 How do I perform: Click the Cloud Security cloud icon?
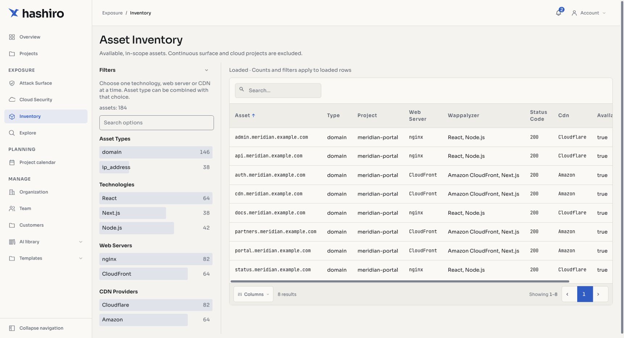click(x=12, y=100)
